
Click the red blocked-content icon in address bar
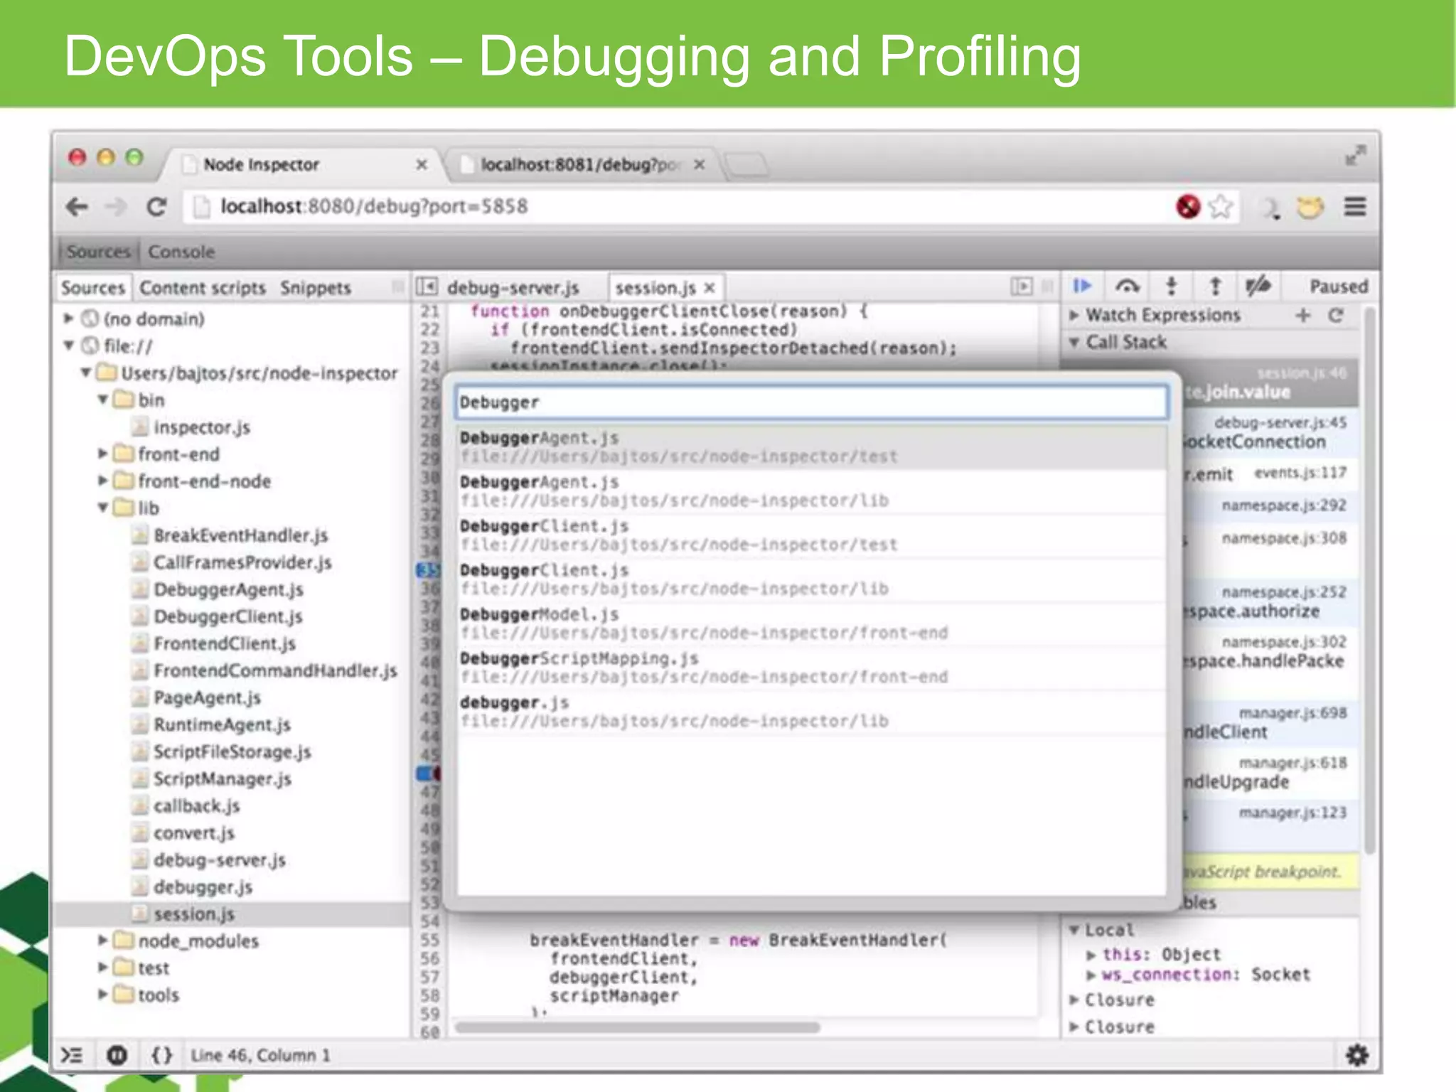[1188, 207]
